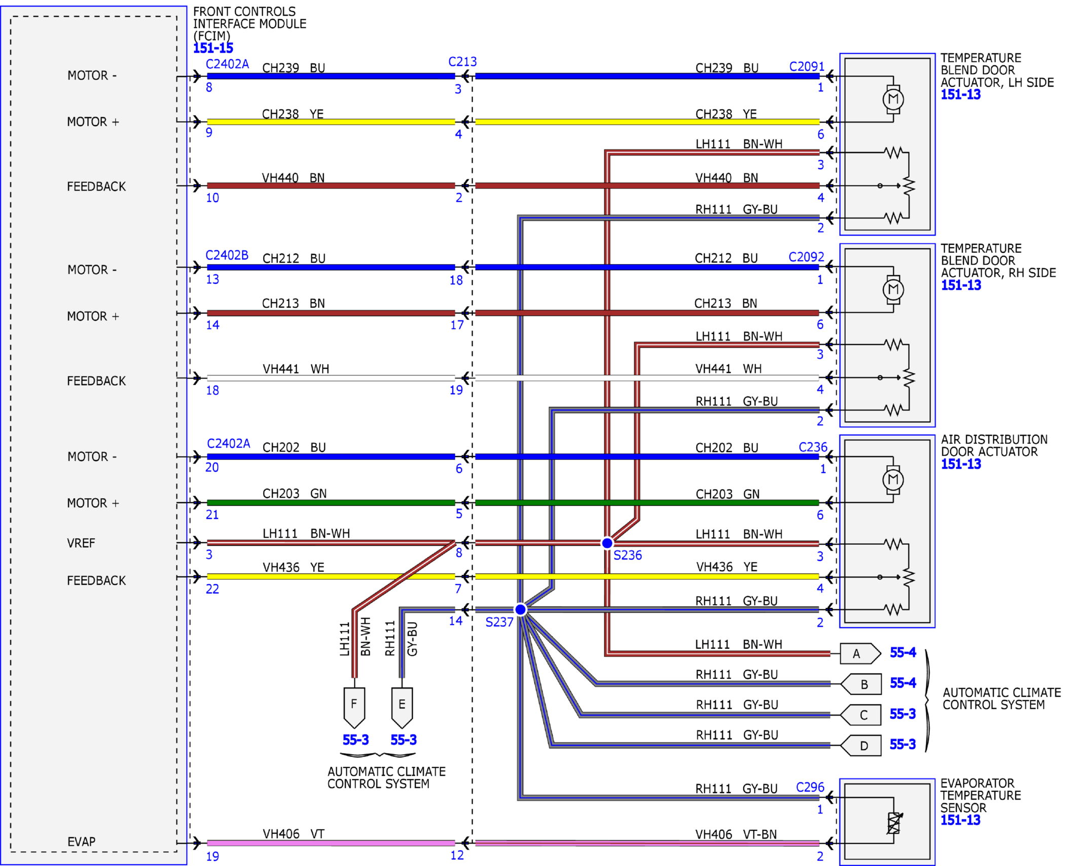This screenshot has width=1080, height=866.
Task: Click the pink VH406 VT wire
Action: 331,843
